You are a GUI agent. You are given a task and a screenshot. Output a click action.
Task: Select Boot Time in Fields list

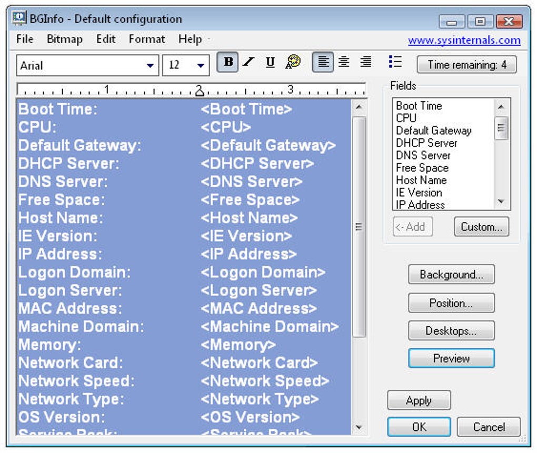[x=419, y=106]
